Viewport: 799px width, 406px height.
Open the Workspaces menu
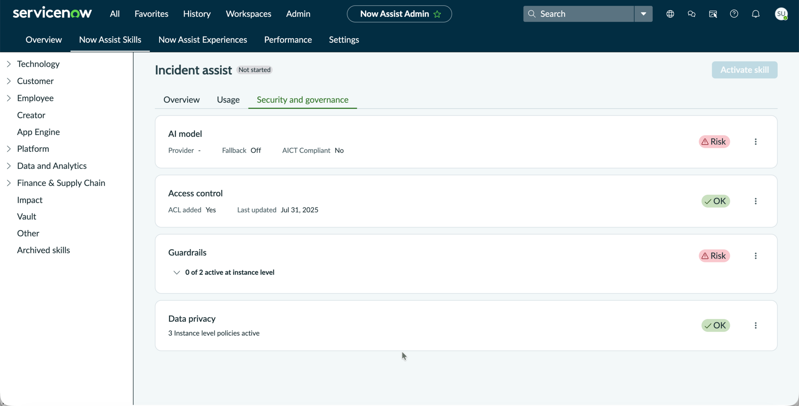coord(248,14)
